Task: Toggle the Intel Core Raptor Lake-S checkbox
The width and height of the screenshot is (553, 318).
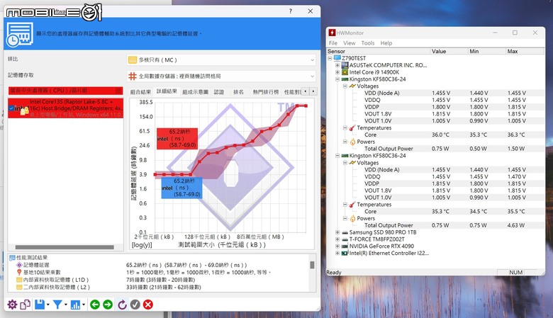Action: click(11, 108)
